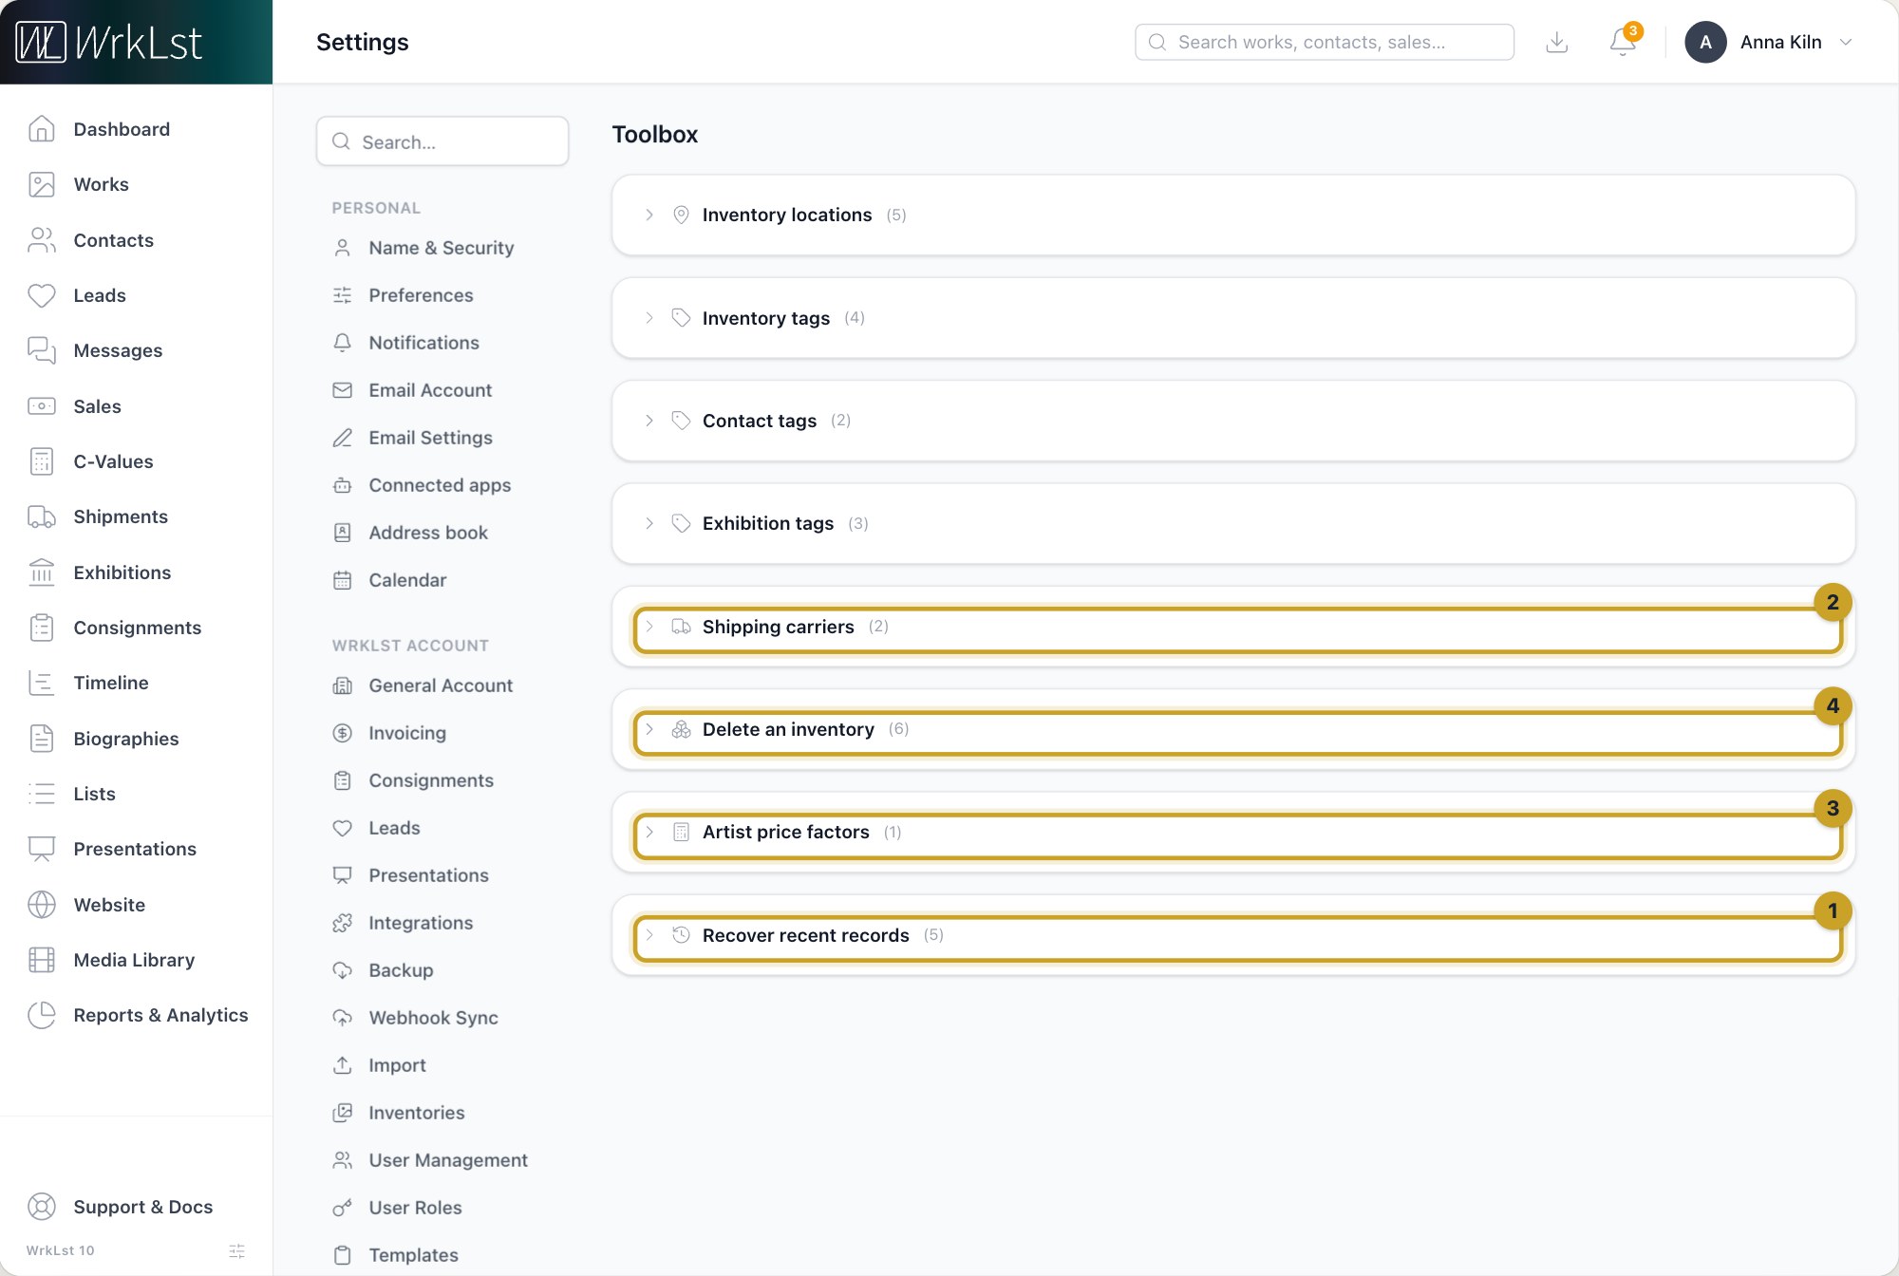Click the Timeline icon in sidebar
This screenshot has height=1276, width=1899.
(41, 683)
